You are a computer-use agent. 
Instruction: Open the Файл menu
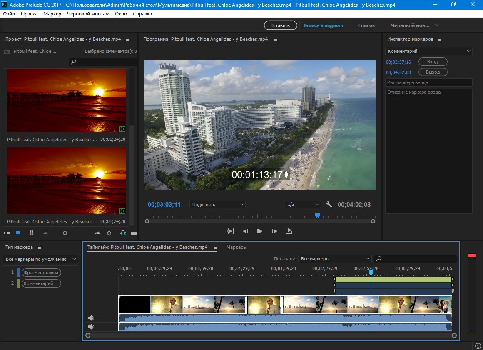coord(9,14)
